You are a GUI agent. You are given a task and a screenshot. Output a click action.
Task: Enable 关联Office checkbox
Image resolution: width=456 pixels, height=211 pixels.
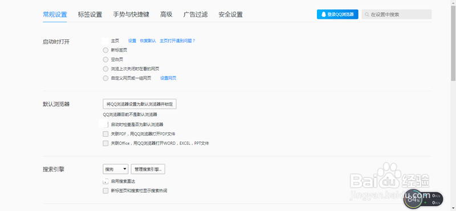pyautogui.click(x=105, y=143)
